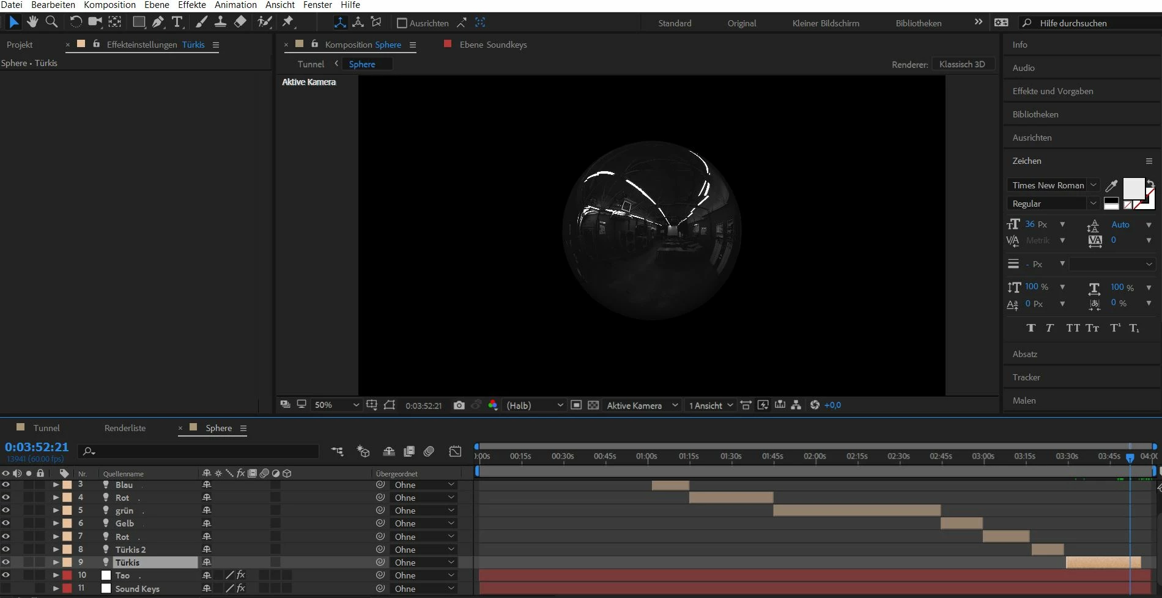The image size is (1162, 598).
Task: Hide the Türkis 2 layer eye icon
Action: tap(6, 549)
